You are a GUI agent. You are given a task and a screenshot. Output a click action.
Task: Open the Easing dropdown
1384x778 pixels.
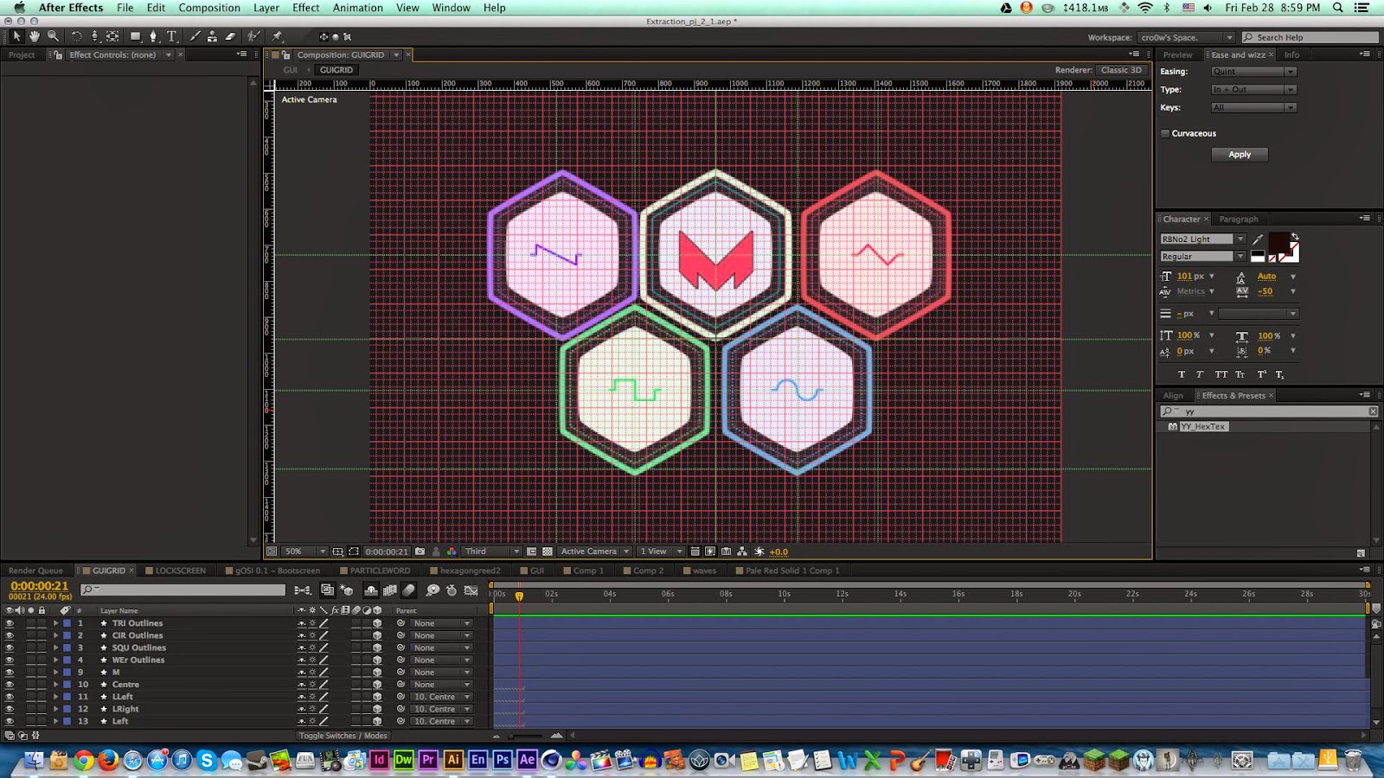point(1253,72)
